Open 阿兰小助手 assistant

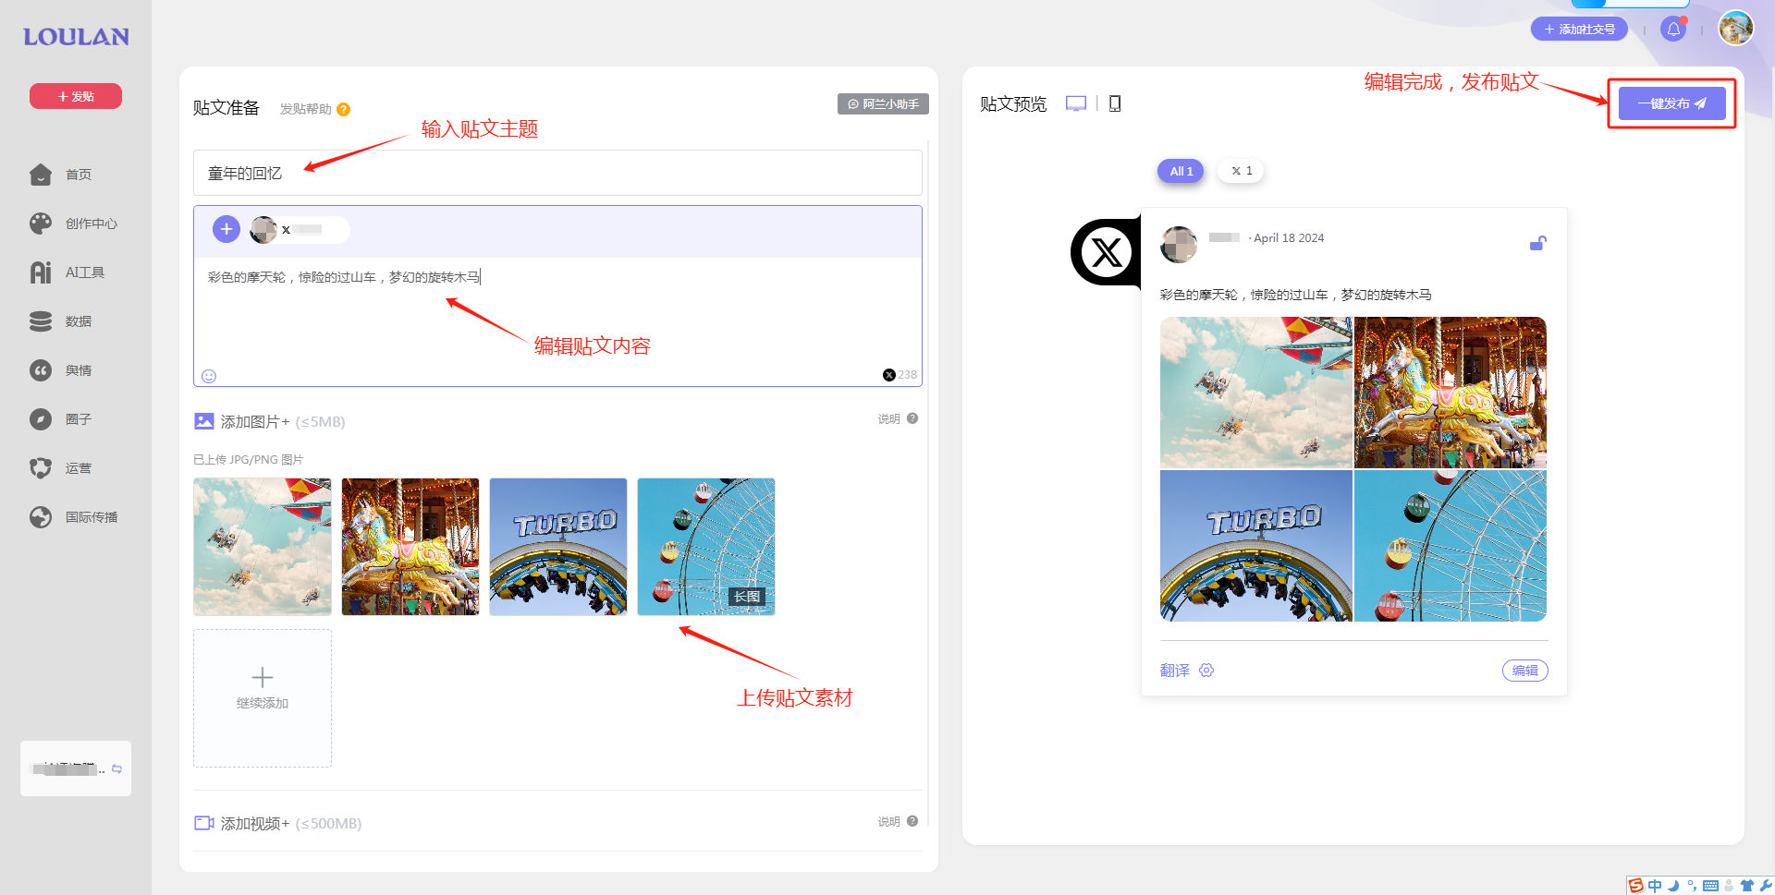coord(883,104)
